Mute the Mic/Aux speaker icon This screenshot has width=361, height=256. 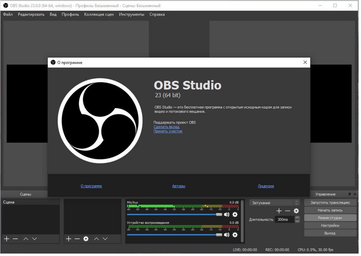tap(227, 214)
